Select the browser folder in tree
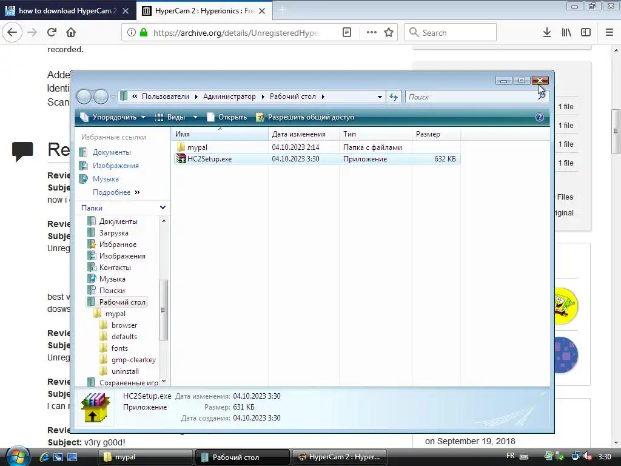This screenshot has height=466, width=621. tap(124, 325)
